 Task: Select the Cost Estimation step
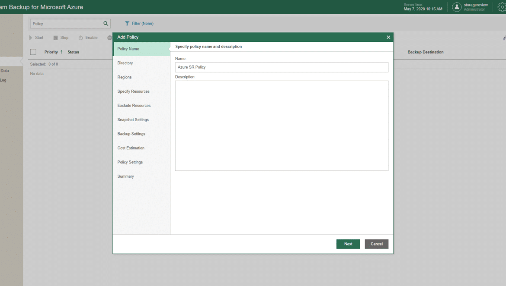click(141, 148)
